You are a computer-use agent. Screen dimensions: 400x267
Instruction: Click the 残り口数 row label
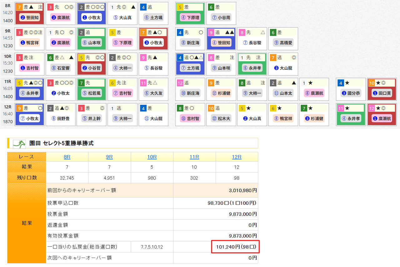(x=27, y=178)
